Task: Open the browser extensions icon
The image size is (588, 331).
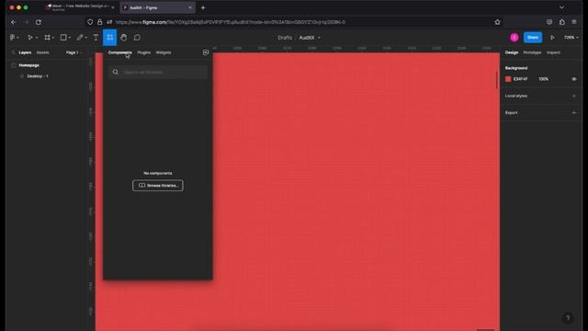Action: [x=561, y=22]
